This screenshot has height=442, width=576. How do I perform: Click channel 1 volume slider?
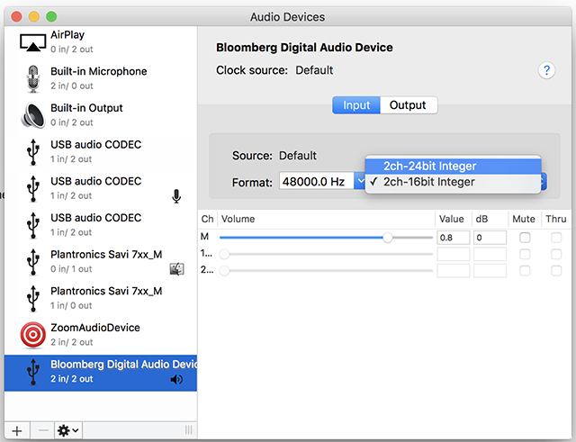[x=326, y=254]
